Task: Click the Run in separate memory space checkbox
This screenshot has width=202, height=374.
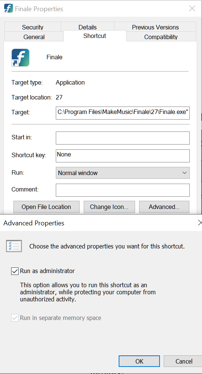Action: click(x=15, y=318)
